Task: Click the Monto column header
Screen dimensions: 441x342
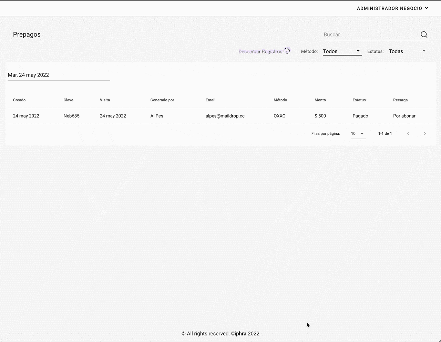Action: coord(320,100)
